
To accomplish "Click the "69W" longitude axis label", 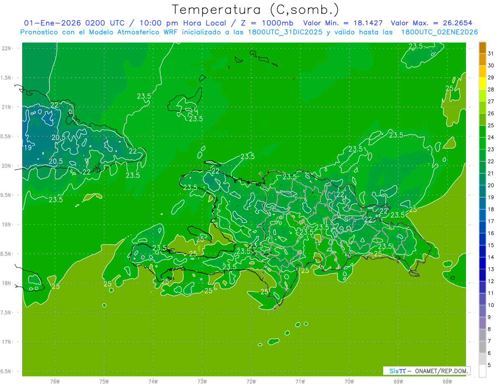I will (398, 382).
